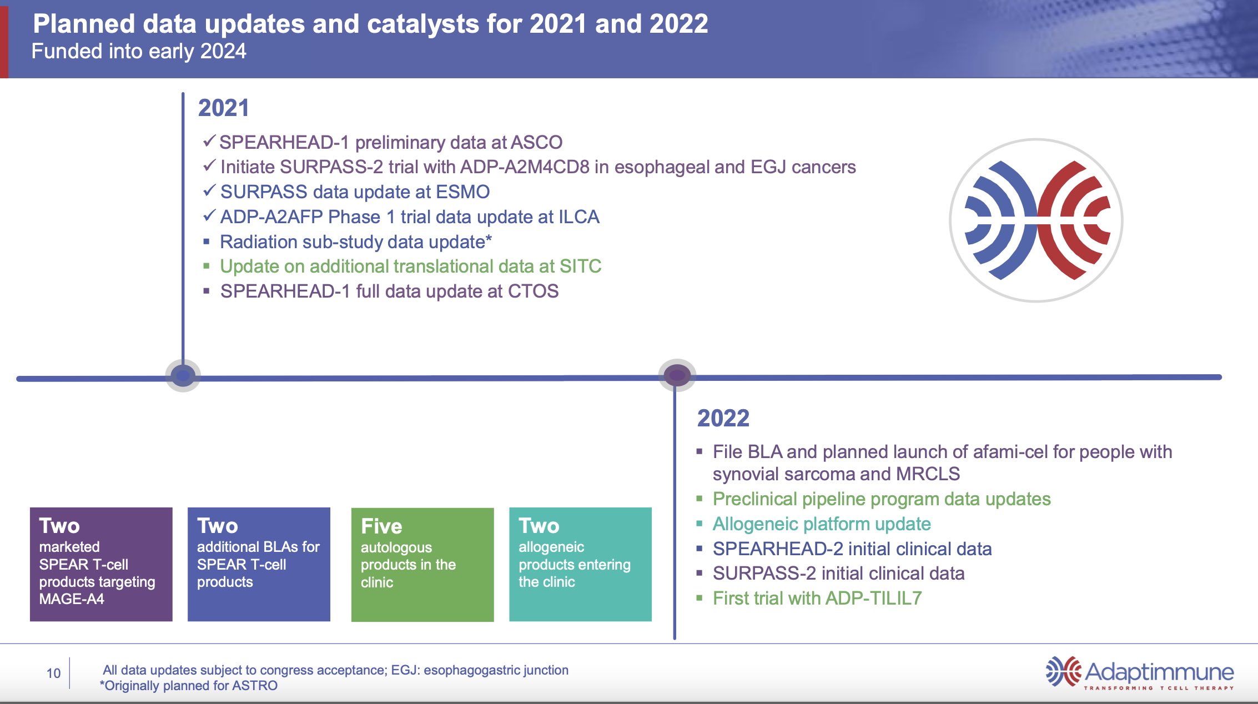The height and width of the screenshot is (704, 1258).
Task: Click the page number 10
Action: tap(53, 672)
